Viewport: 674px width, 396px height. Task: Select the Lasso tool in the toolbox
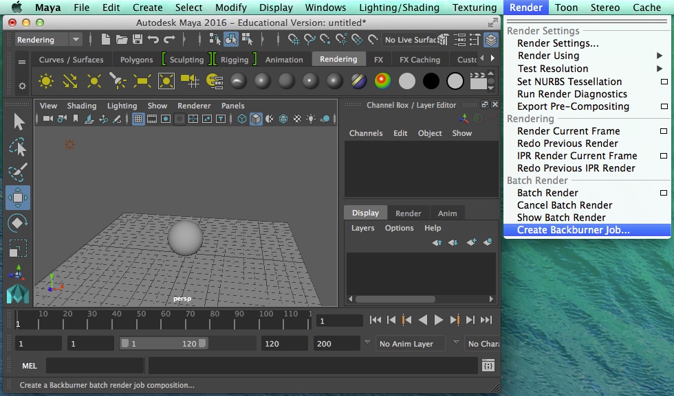click(x=18, y=147)
